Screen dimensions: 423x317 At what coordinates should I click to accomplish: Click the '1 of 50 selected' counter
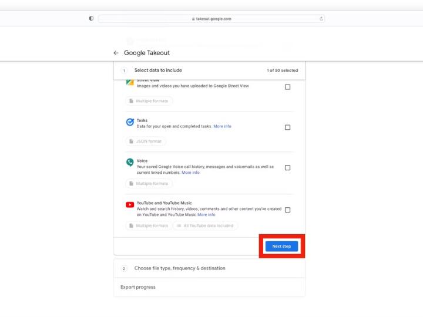click(283, 70)
